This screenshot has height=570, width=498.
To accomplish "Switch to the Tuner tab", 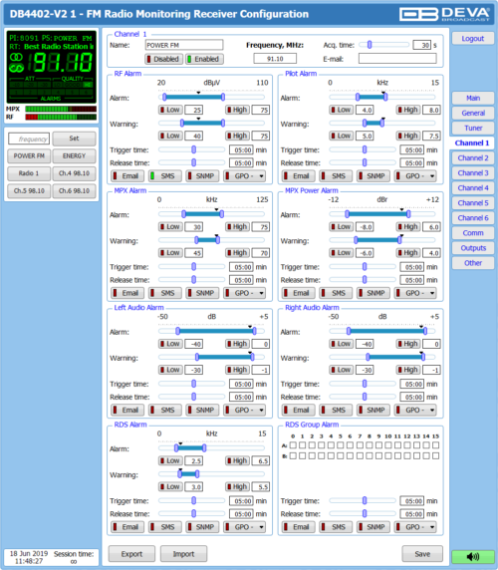I will pos(473,128).
